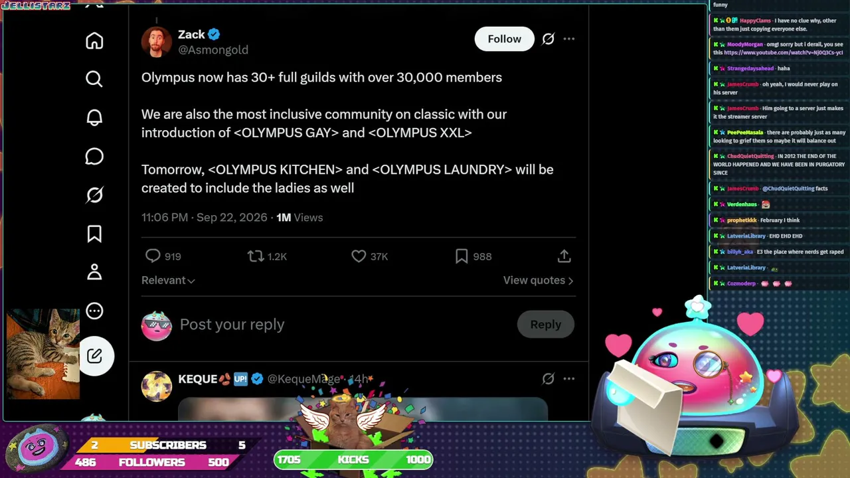The width and height of the screenshot is (850, 478).
Task: Open the Bookmarks icon in sidebar
Action: point(94,234)
